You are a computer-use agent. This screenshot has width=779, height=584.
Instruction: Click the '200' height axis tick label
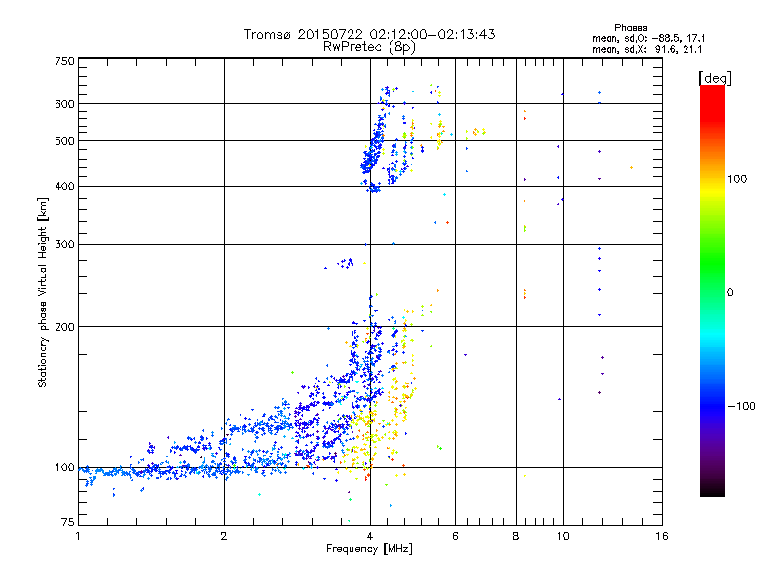pyautogui.click(x=65, y=327)
